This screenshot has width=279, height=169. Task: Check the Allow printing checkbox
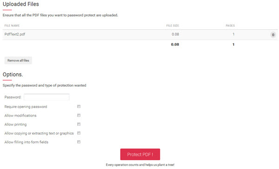pos(79,124)
